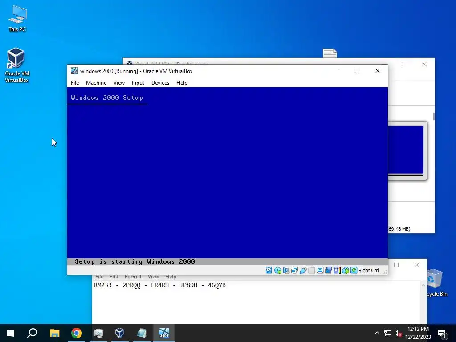Open the Help menu of the VM window
The height and width of the screenshot is (342, 456).
pos(182,83)
